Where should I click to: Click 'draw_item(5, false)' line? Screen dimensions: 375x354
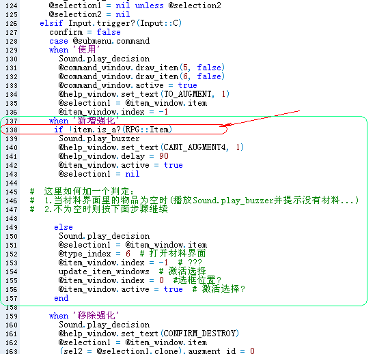tap(141, 68)
